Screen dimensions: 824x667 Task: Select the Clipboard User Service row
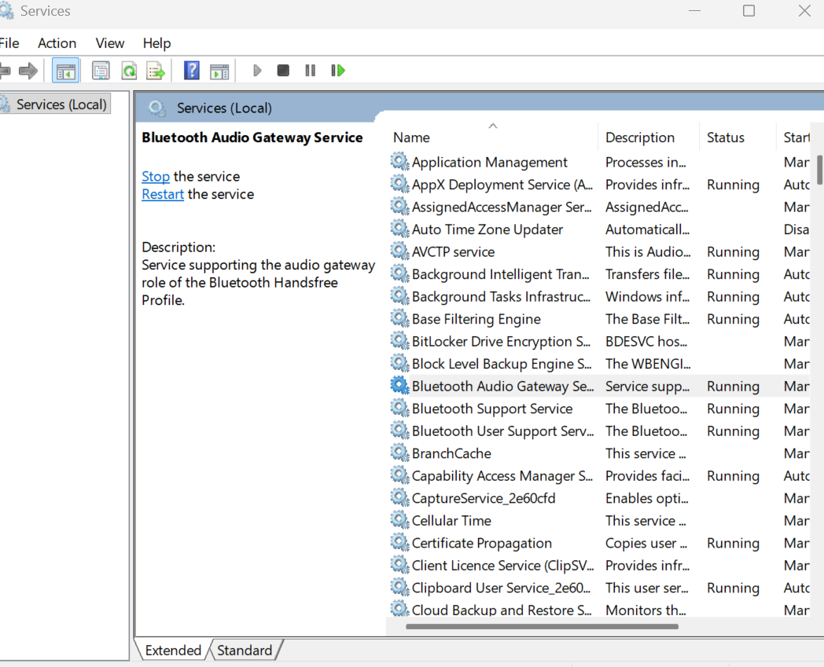click(600, 588)
